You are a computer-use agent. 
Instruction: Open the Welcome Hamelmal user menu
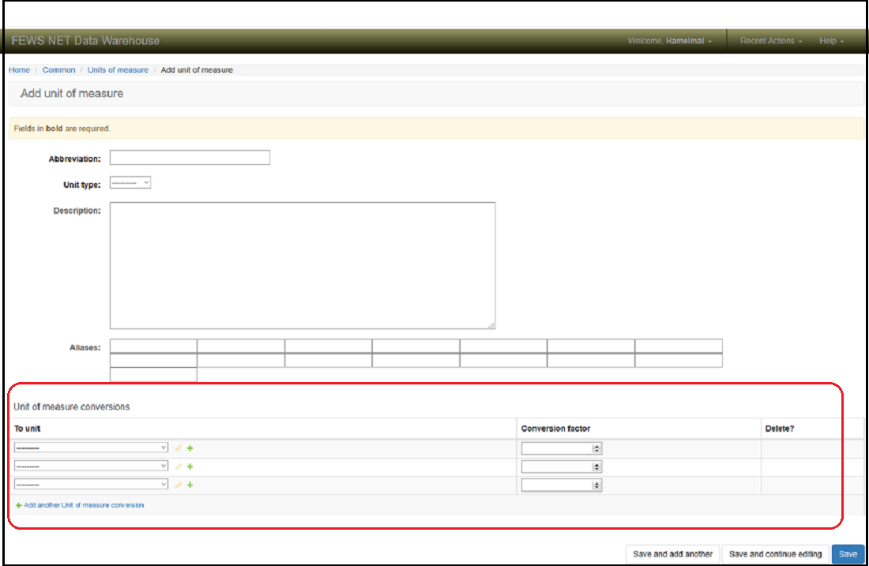coord(669,41)
